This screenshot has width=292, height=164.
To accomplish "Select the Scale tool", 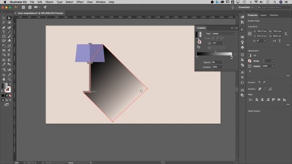I will (9, 46).
